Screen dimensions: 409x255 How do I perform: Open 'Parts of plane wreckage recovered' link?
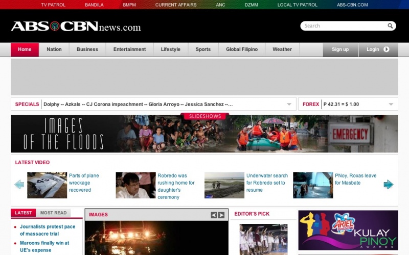click(x=84, y=183)
